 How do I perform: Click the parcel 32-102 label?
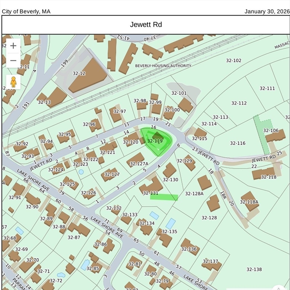(x=234, y=60)
